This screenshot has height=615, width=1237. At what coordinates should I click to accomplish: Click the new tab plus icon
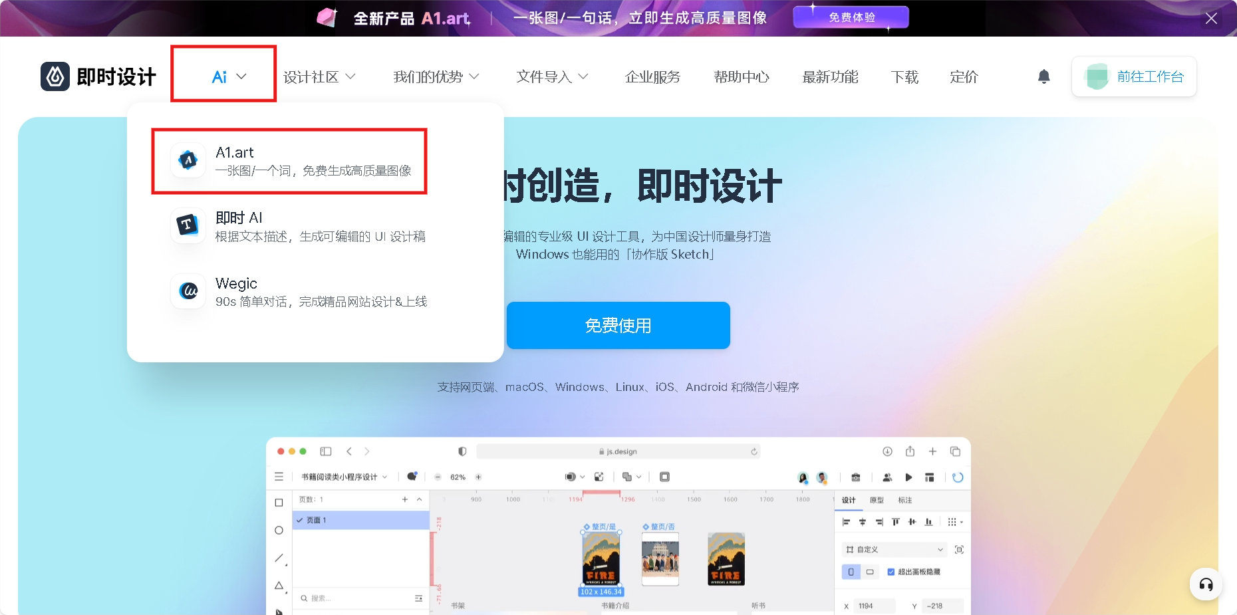(932, 451)
